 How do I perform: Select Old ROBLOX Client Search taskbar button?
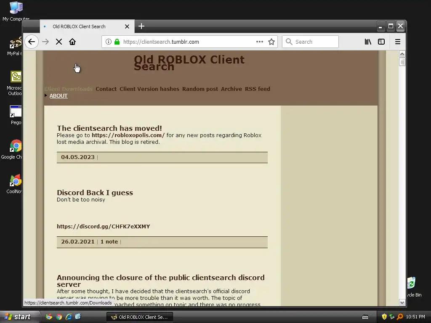point(140,317)
